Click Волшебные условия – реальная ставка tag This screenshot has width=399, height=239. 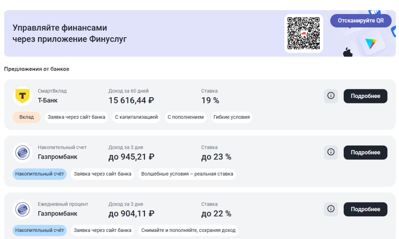187,174
